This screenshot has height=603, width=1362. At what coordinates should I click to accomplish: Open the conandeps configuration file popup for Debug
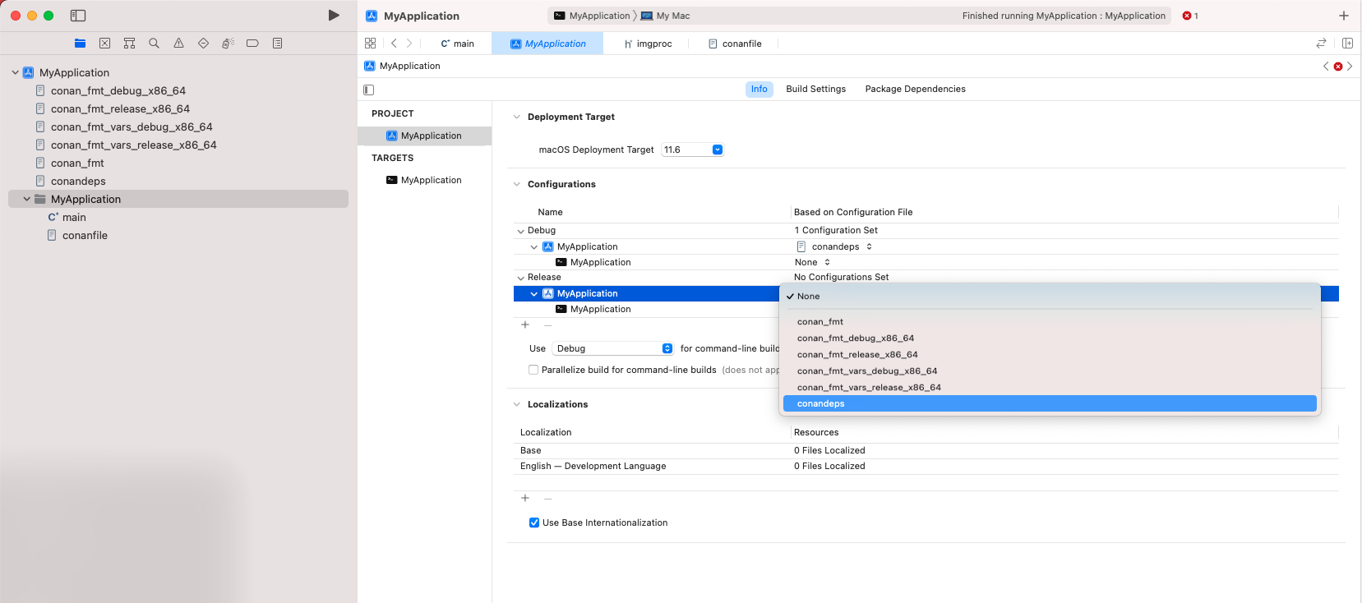(834, 247)
